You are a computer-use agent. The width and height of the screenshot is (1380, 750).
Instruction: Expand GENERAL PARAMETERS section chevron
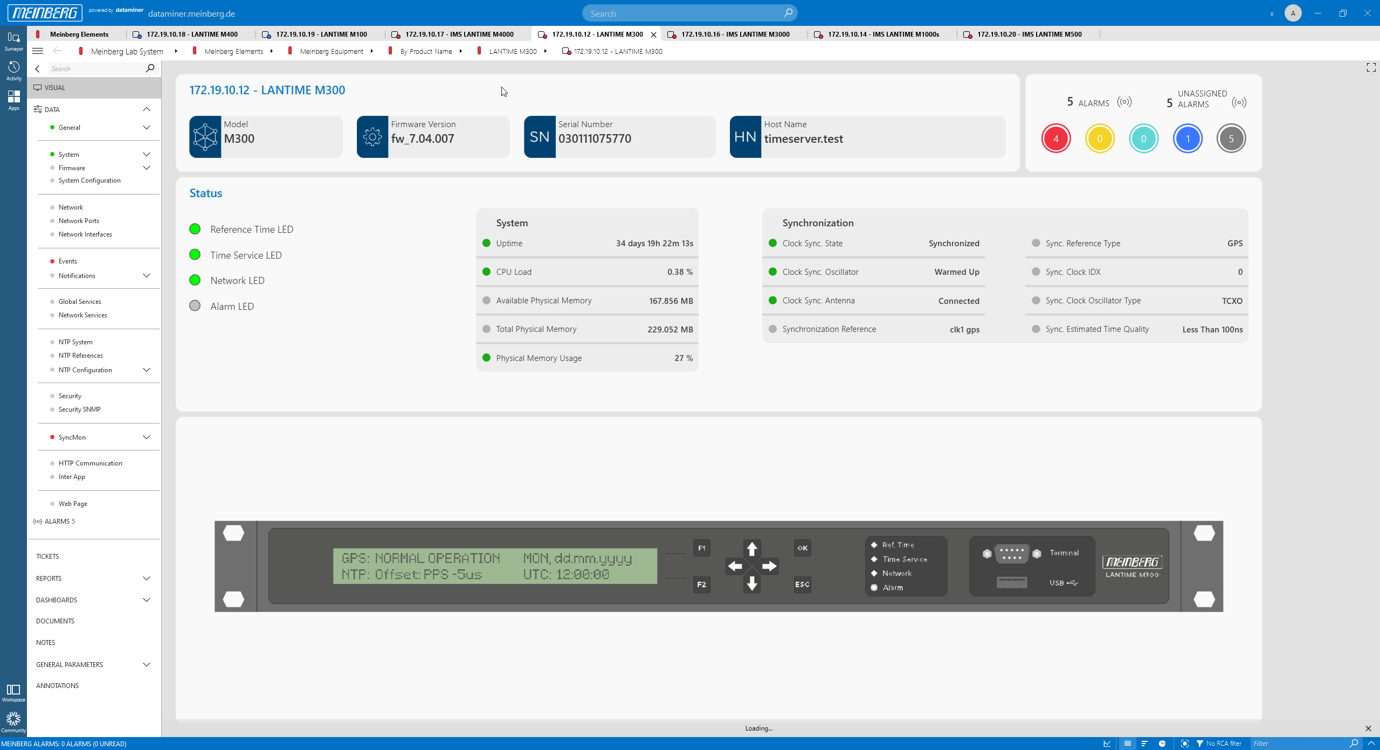click(146, 665)
